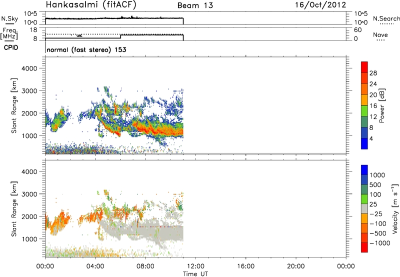Click the N.Sky noise trace line
This screenshot has width=400, height=277.
[x=114, y=18]
